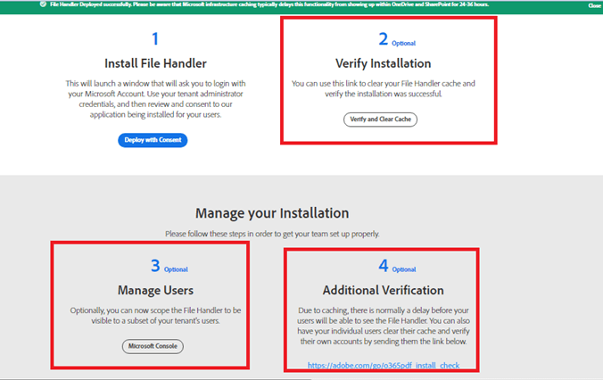Click the 'You can use this link' description text
Screen dimensions: 603x380
click(383, 88)
